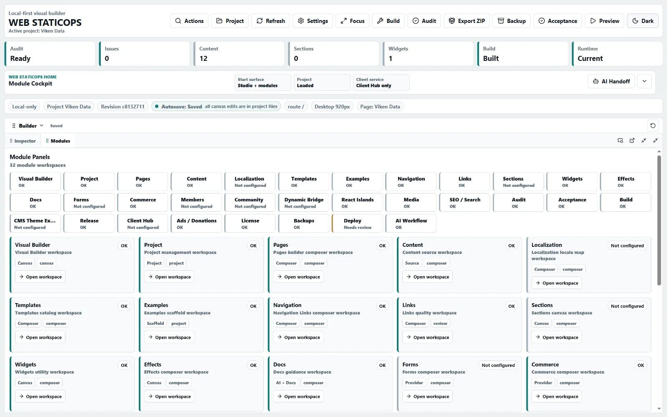This screenshot has height=417, width=667.
Task: Open workspace in Forms card
Action: [x=428, y=397]
